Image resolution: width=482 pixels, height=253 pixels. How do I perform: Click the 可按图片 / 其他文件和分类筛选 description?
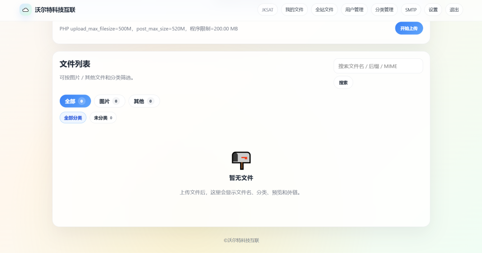click(x=97, y=78)
